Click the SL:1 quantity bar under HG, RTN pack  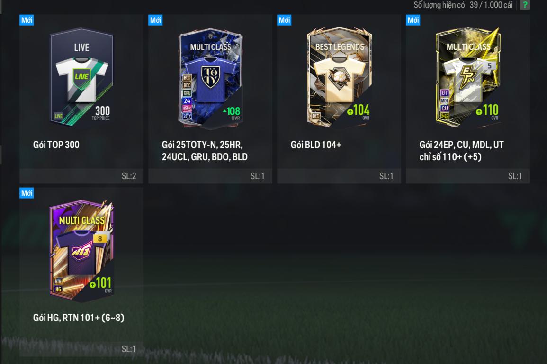point(81,349)
